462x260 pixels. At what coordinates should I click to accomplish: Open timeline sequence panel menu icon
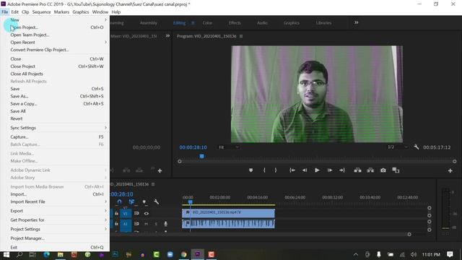coord(153,184)
